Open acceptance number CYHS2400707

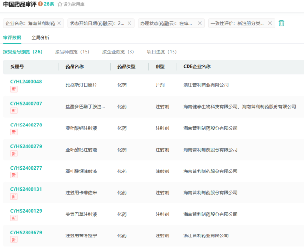(26, 103)
